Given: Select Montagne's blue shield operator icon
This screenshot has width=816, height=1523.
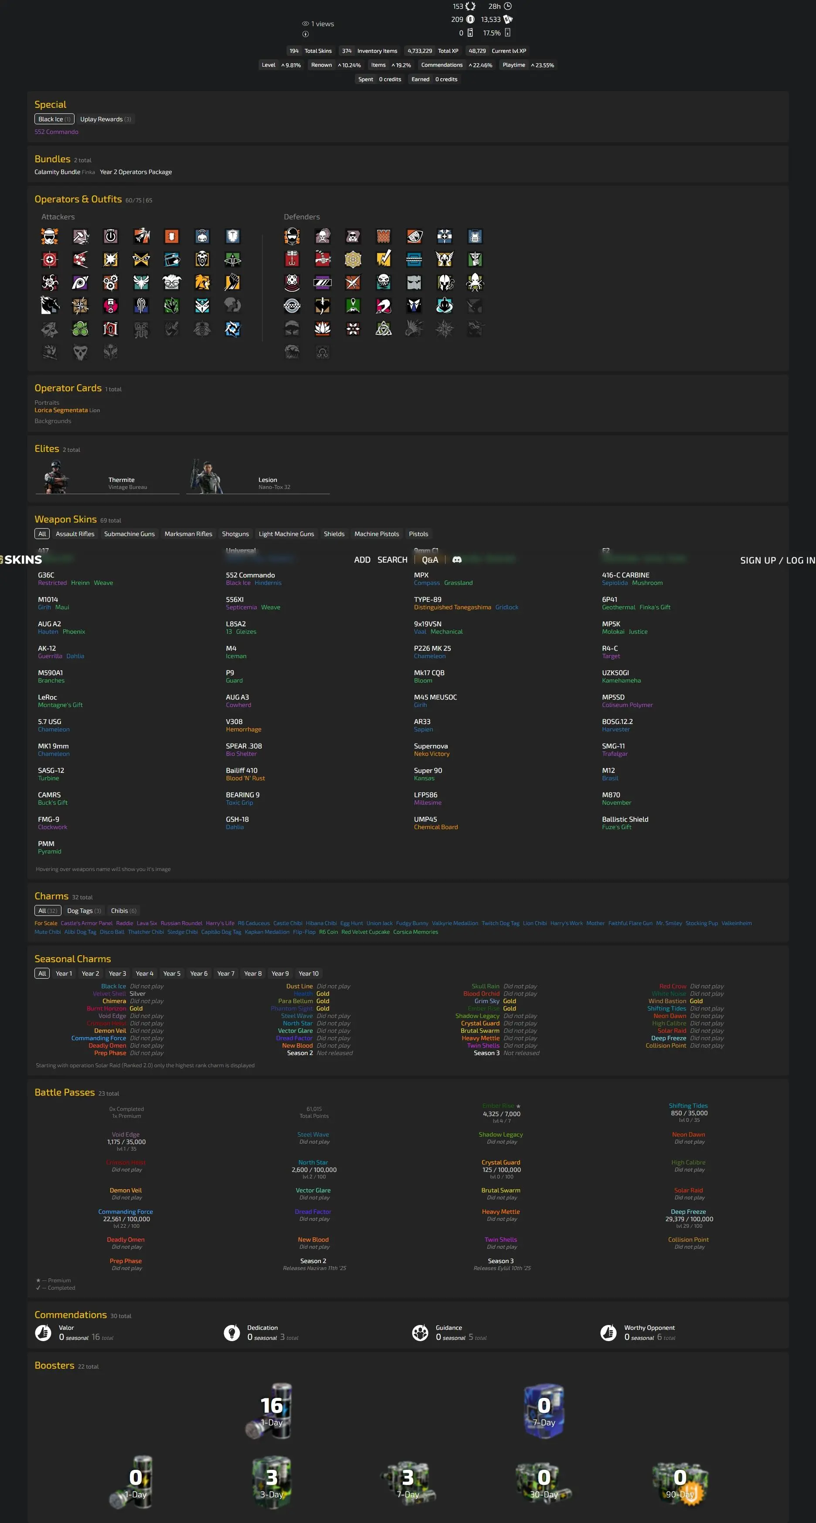Looking at the screenshot, I should [x=233, y=236].
